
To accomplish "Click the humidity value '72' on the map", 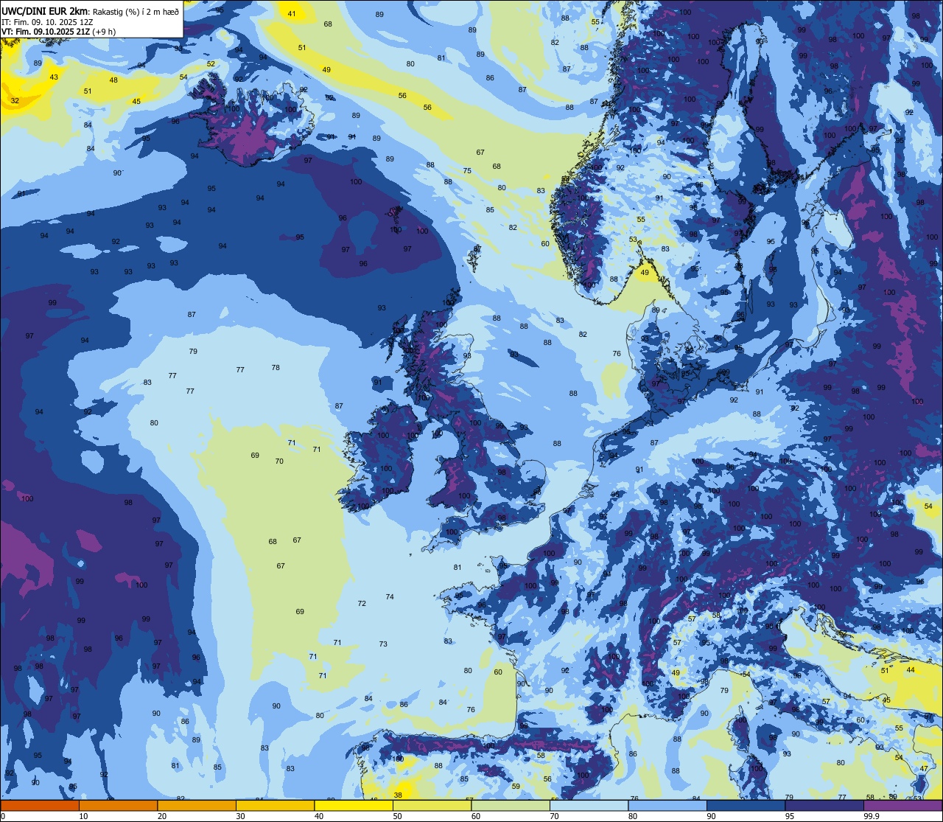I will (x=362, y=603).
